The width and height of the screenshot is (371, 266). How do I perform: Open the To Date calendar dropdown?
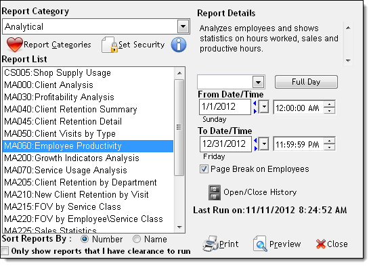pos(264,144)
